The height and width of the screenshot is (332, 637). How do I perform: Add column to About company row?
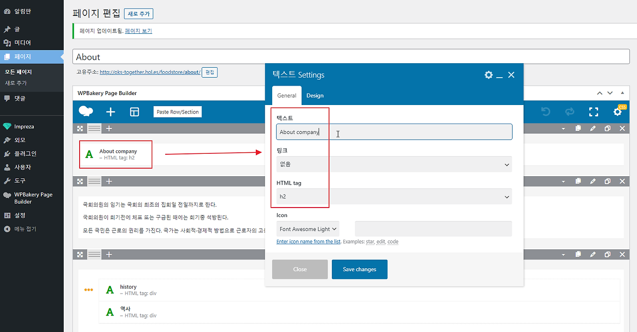point(109,128)
